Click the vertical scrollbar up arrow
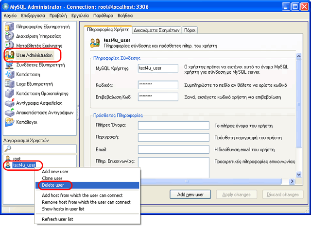Viewport: 311px width, 226px height. tap(299, 56)
